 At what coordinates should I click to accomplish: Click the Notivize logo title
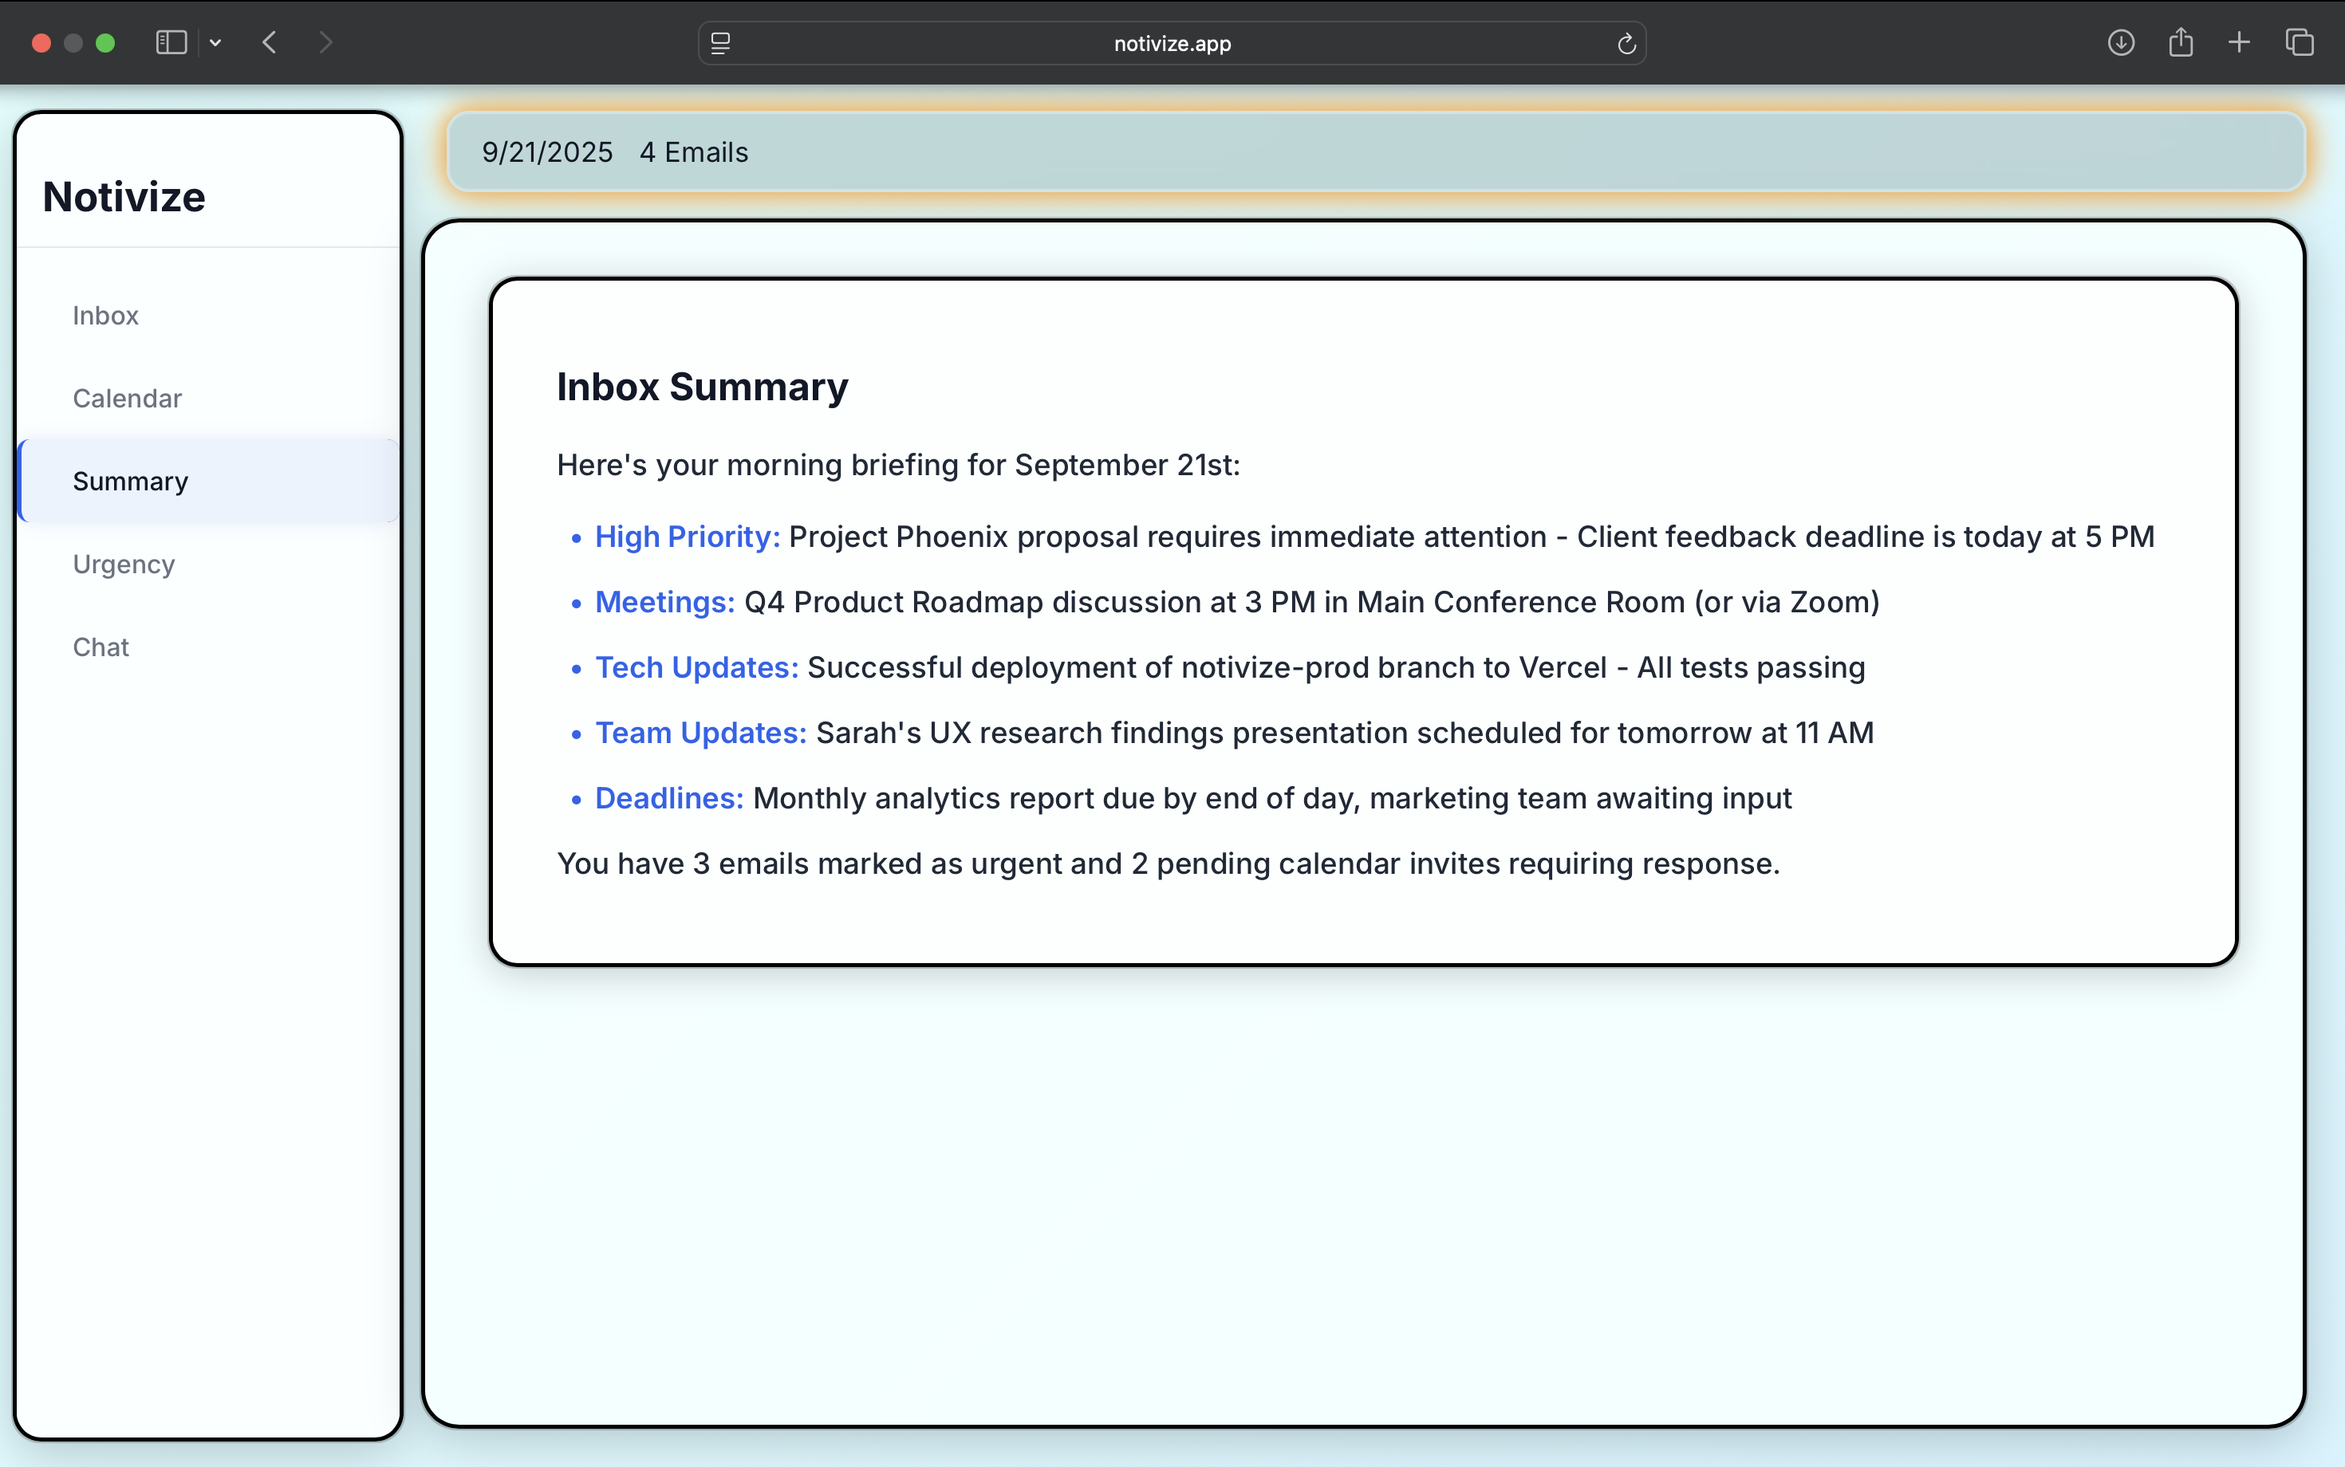click(124, 197)
